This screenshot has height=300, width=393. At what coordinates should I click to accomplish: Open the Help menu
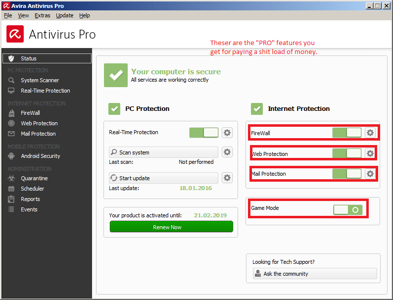(x=85, y=15)
